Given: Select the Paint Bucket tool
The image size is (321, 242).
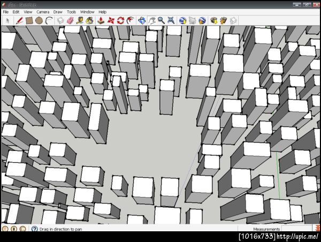Looking at the screenshot, I should click(90, 20).
